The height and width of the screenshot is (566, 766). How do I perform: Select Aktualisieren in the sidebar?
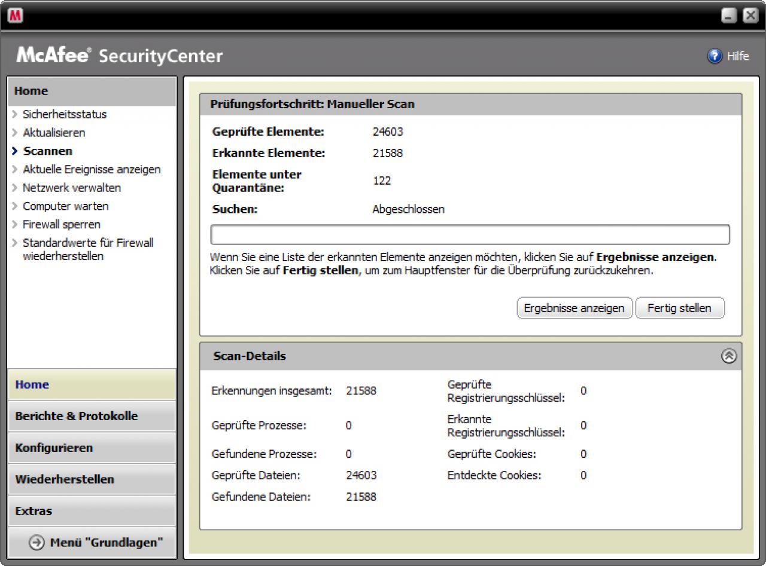(x=54, y=133)
